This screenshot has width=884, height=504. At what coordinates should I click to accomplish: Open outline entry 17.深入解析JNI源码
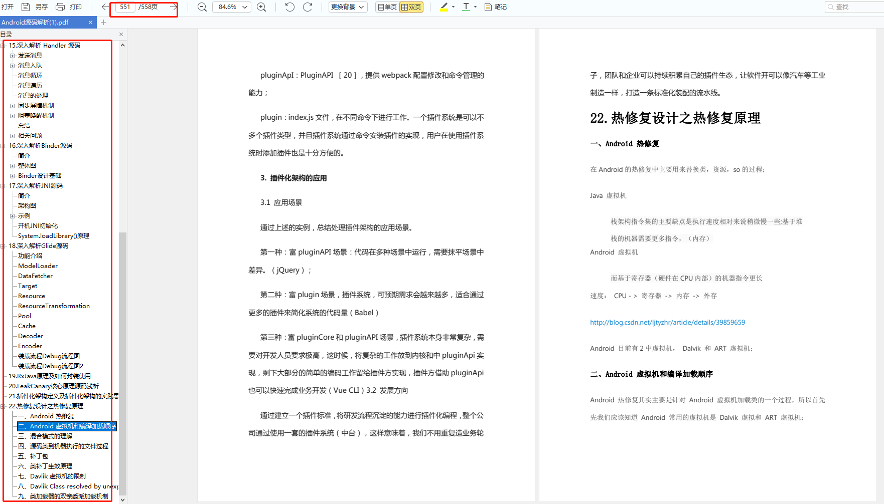[x=36, y=186]
